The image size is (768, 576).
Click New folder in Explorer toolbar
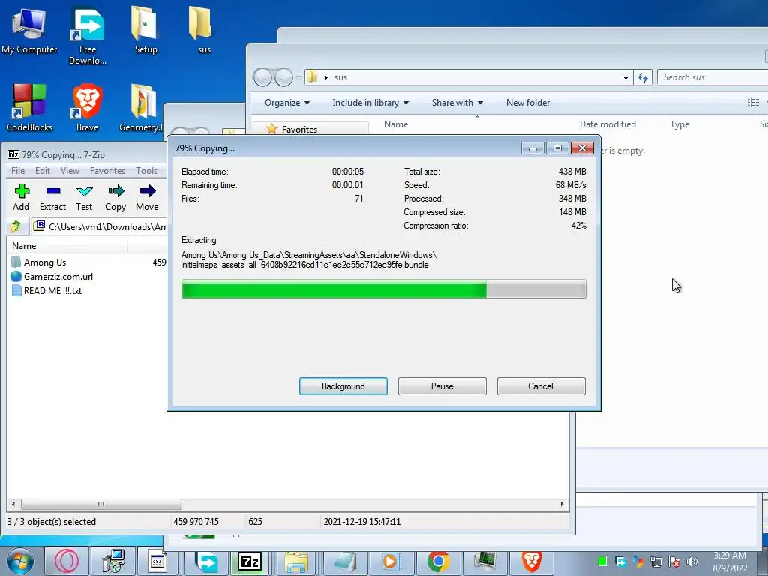(x=528, y=103)
